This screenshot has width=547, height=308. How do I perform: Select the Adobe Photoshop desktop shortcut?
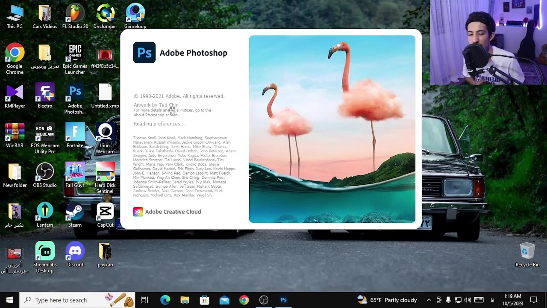point(75,99)
